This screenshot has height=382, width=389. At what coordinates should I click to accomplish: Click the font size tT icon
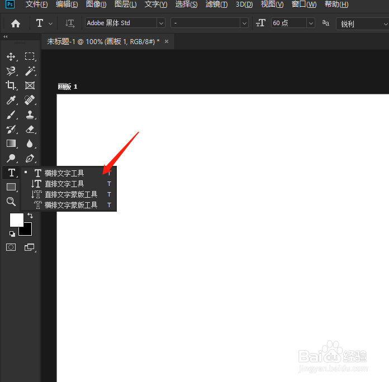click(x=260, y=23)
